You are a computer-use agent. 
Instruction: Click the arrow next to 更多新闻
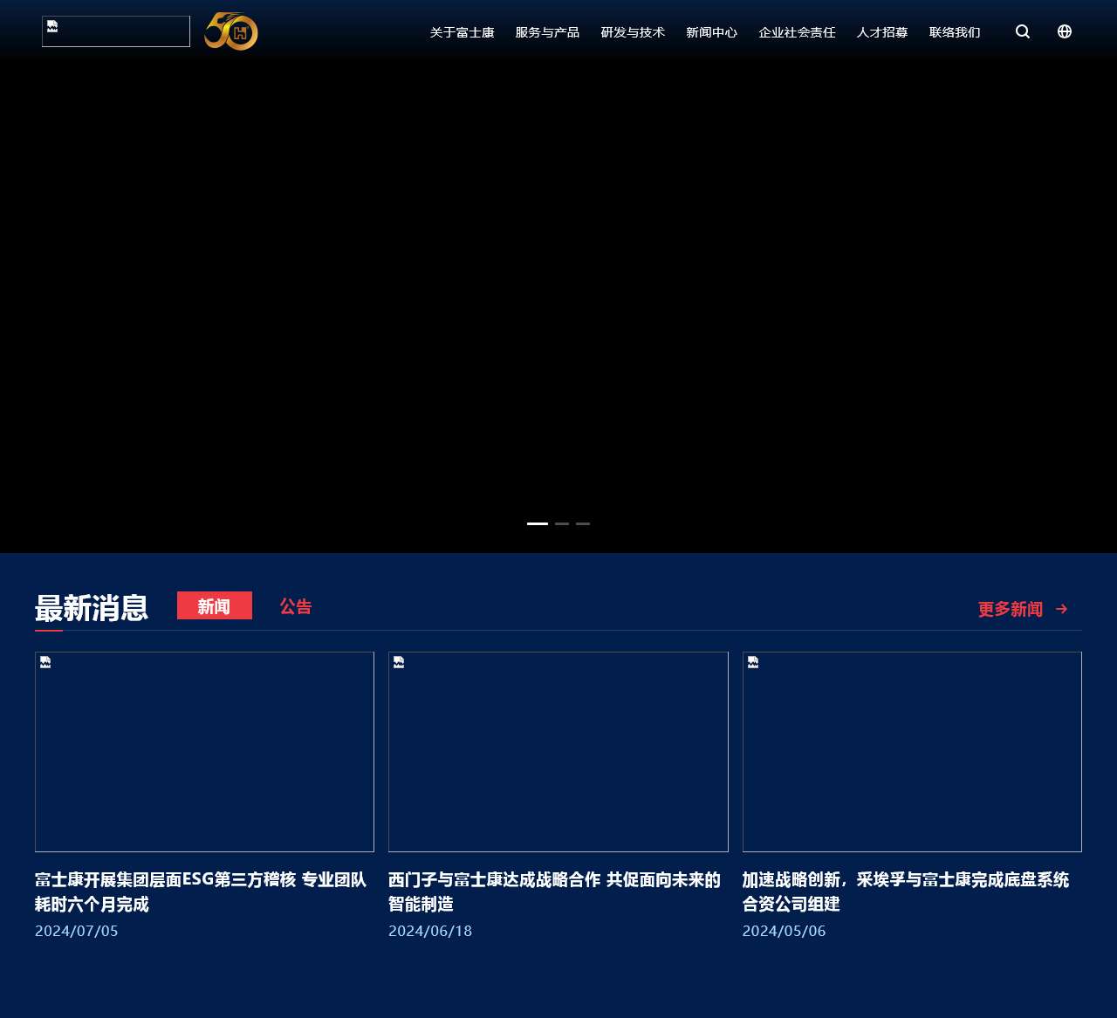click(1062, 609)
